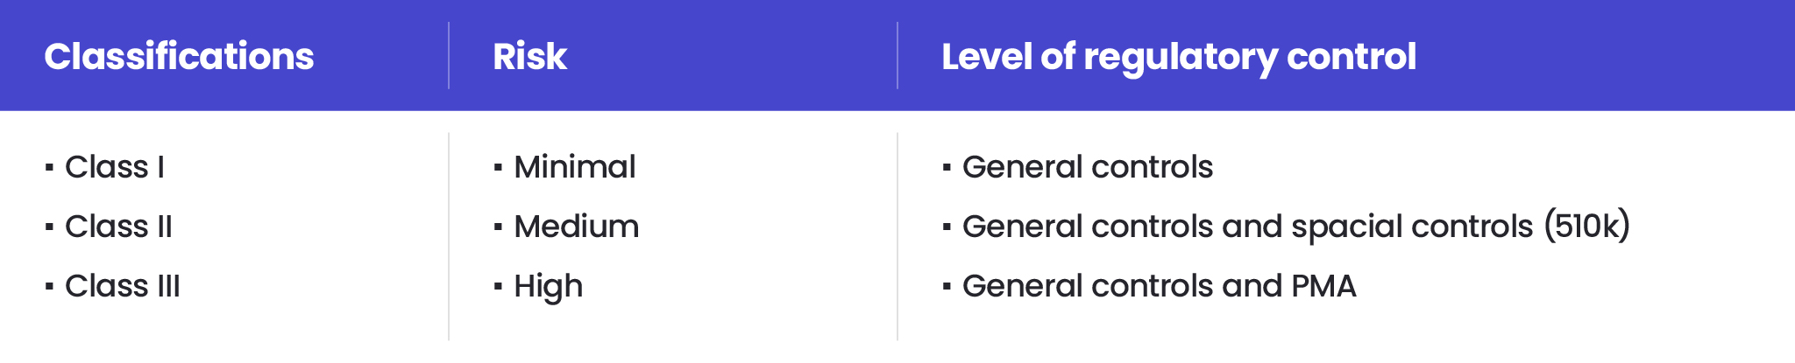
Task: Select the Risk column header
Action: pyautogui.click(x=529, y=57)
